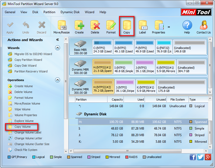Click the Copy Volume operation
The width and height of the screenshot is (215, 168).
pyautogui.click(x=19, y=127)
